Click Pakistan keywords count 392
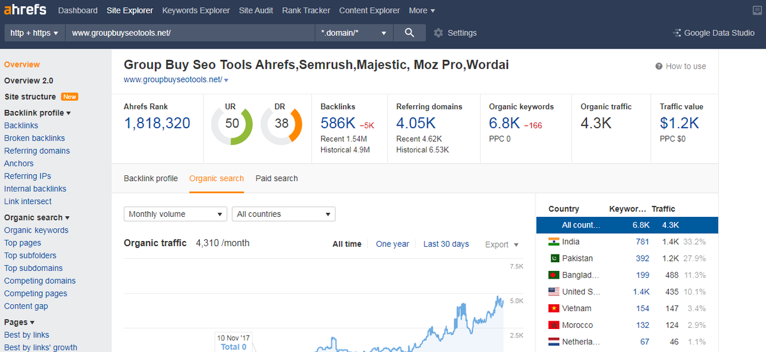The image size is (766, 352). pos(642,258)
